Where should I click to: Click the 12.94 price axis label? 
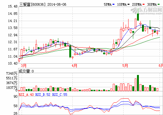[x=13, y=35]
